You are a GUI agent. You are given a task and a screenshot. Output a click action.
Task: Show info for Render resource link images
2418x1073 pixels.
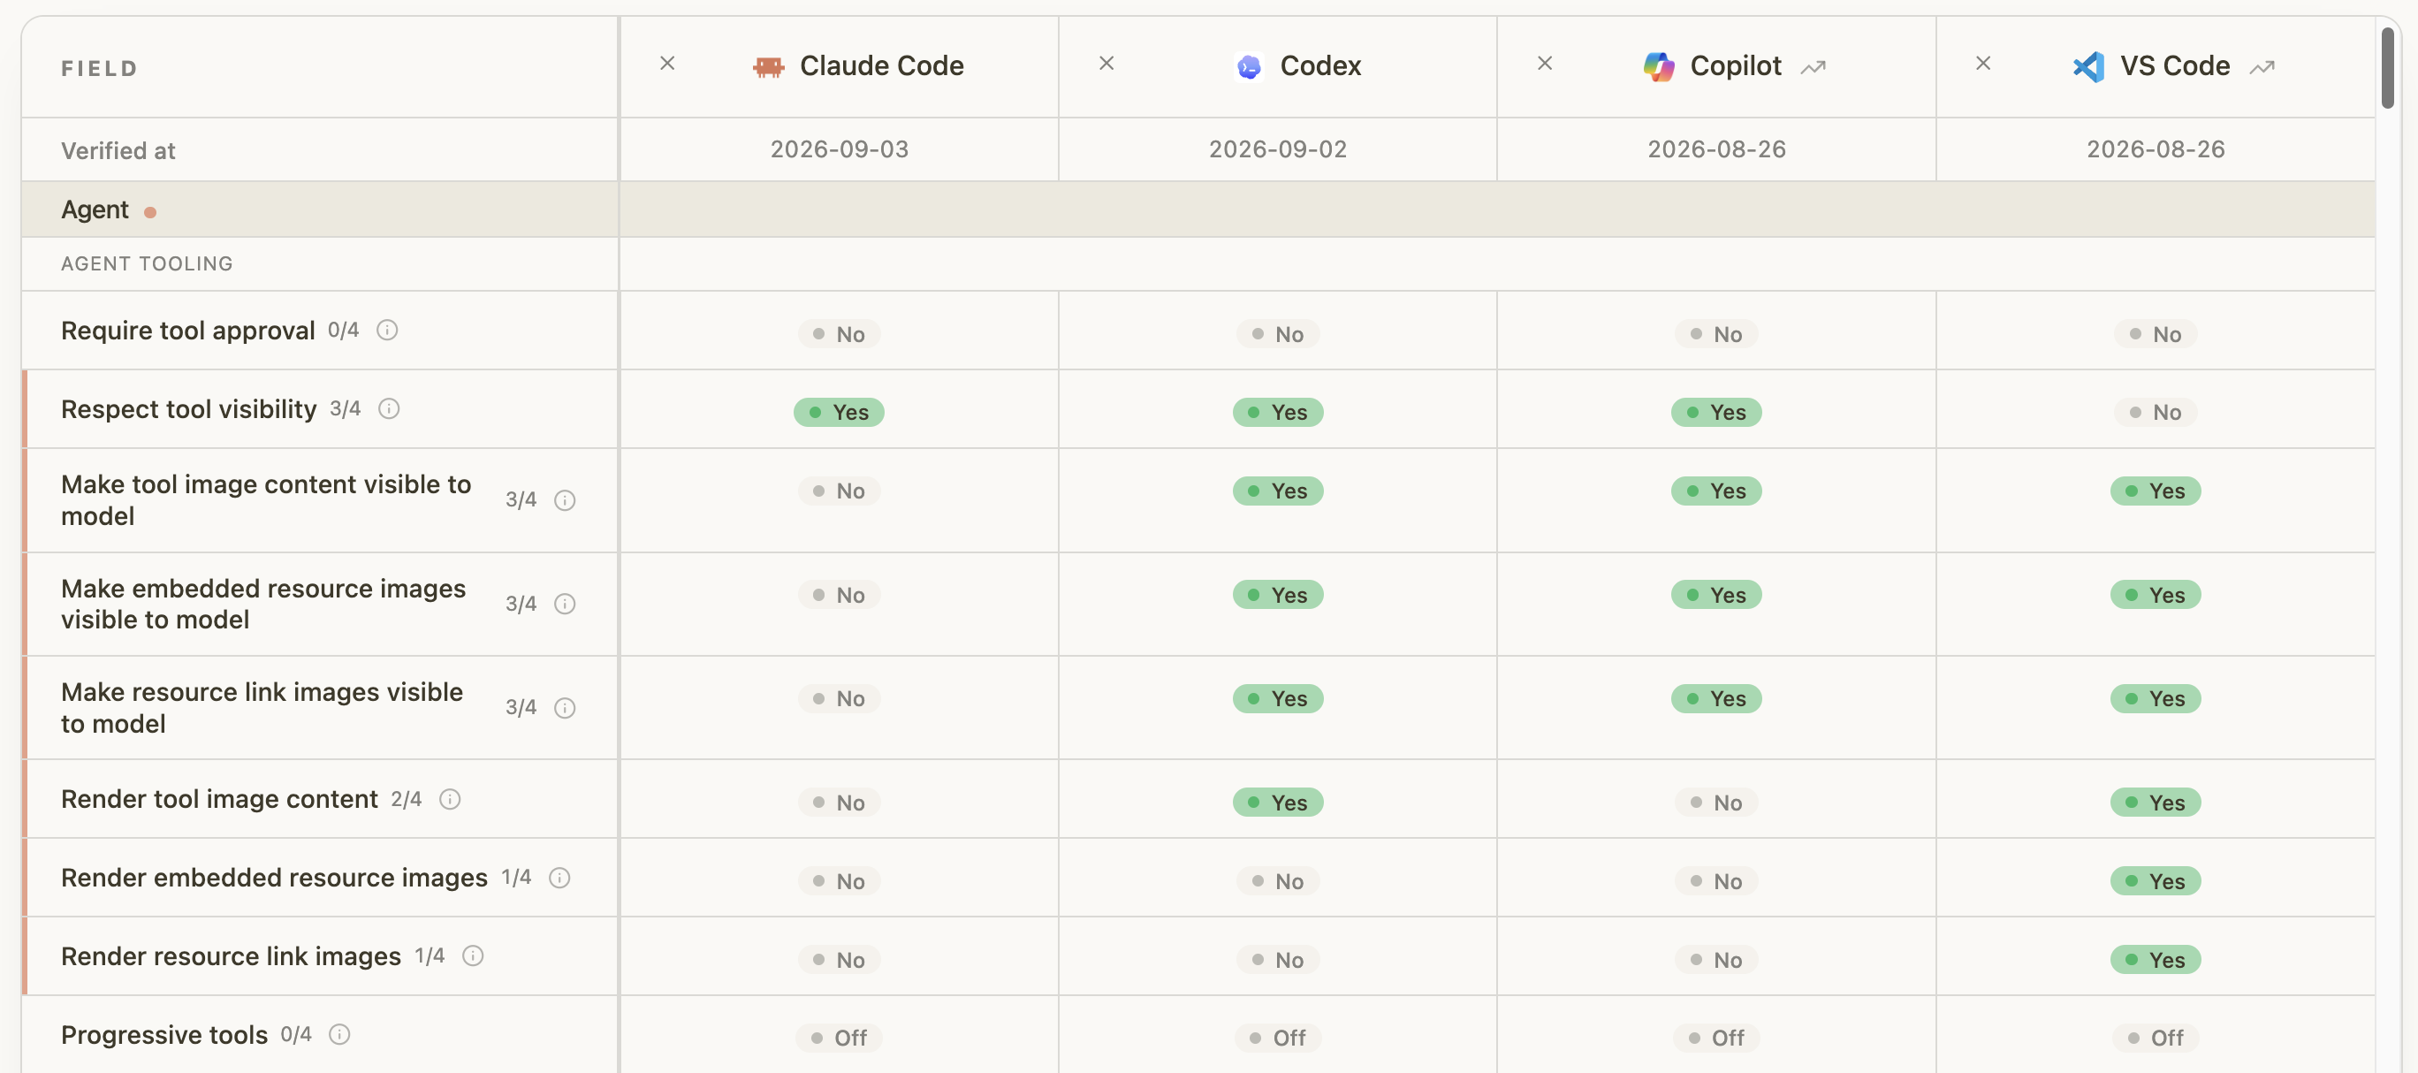point(473,955)
